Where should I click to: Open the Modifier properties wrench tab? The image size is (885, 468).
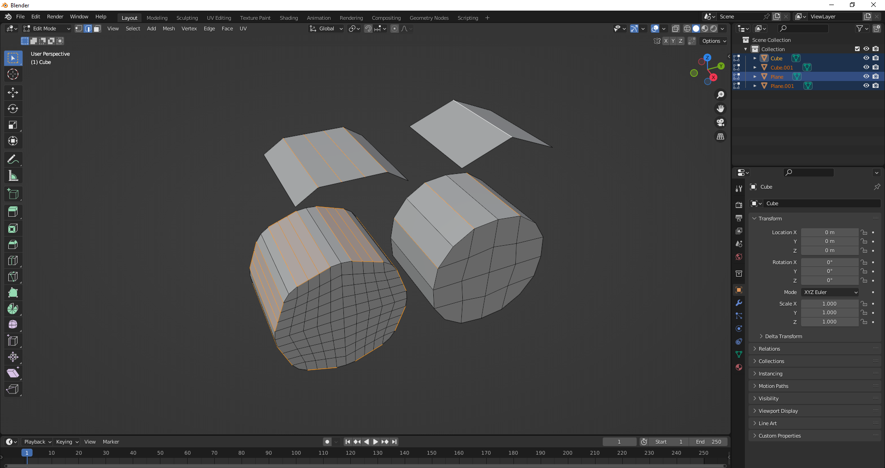(x=739, y=303)
